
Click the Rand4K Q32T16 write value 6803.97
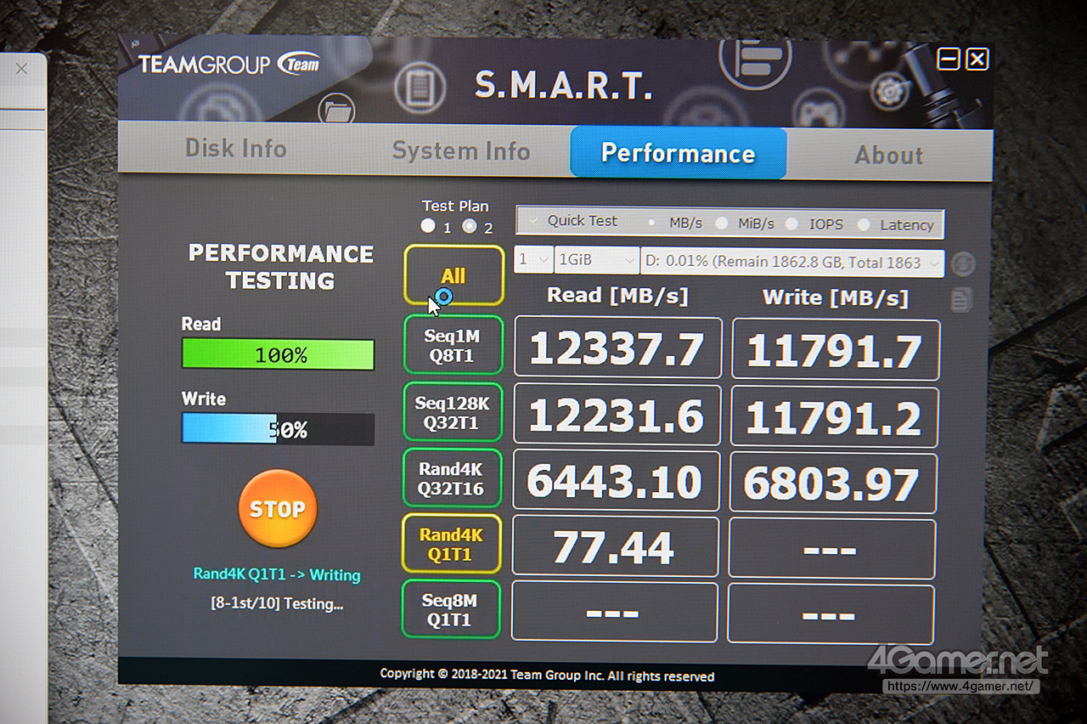[833, 484]
